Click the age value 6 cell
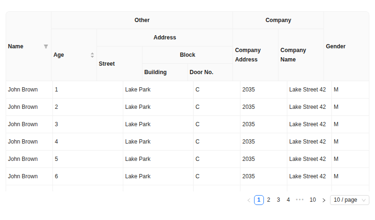 coord(88,176)
